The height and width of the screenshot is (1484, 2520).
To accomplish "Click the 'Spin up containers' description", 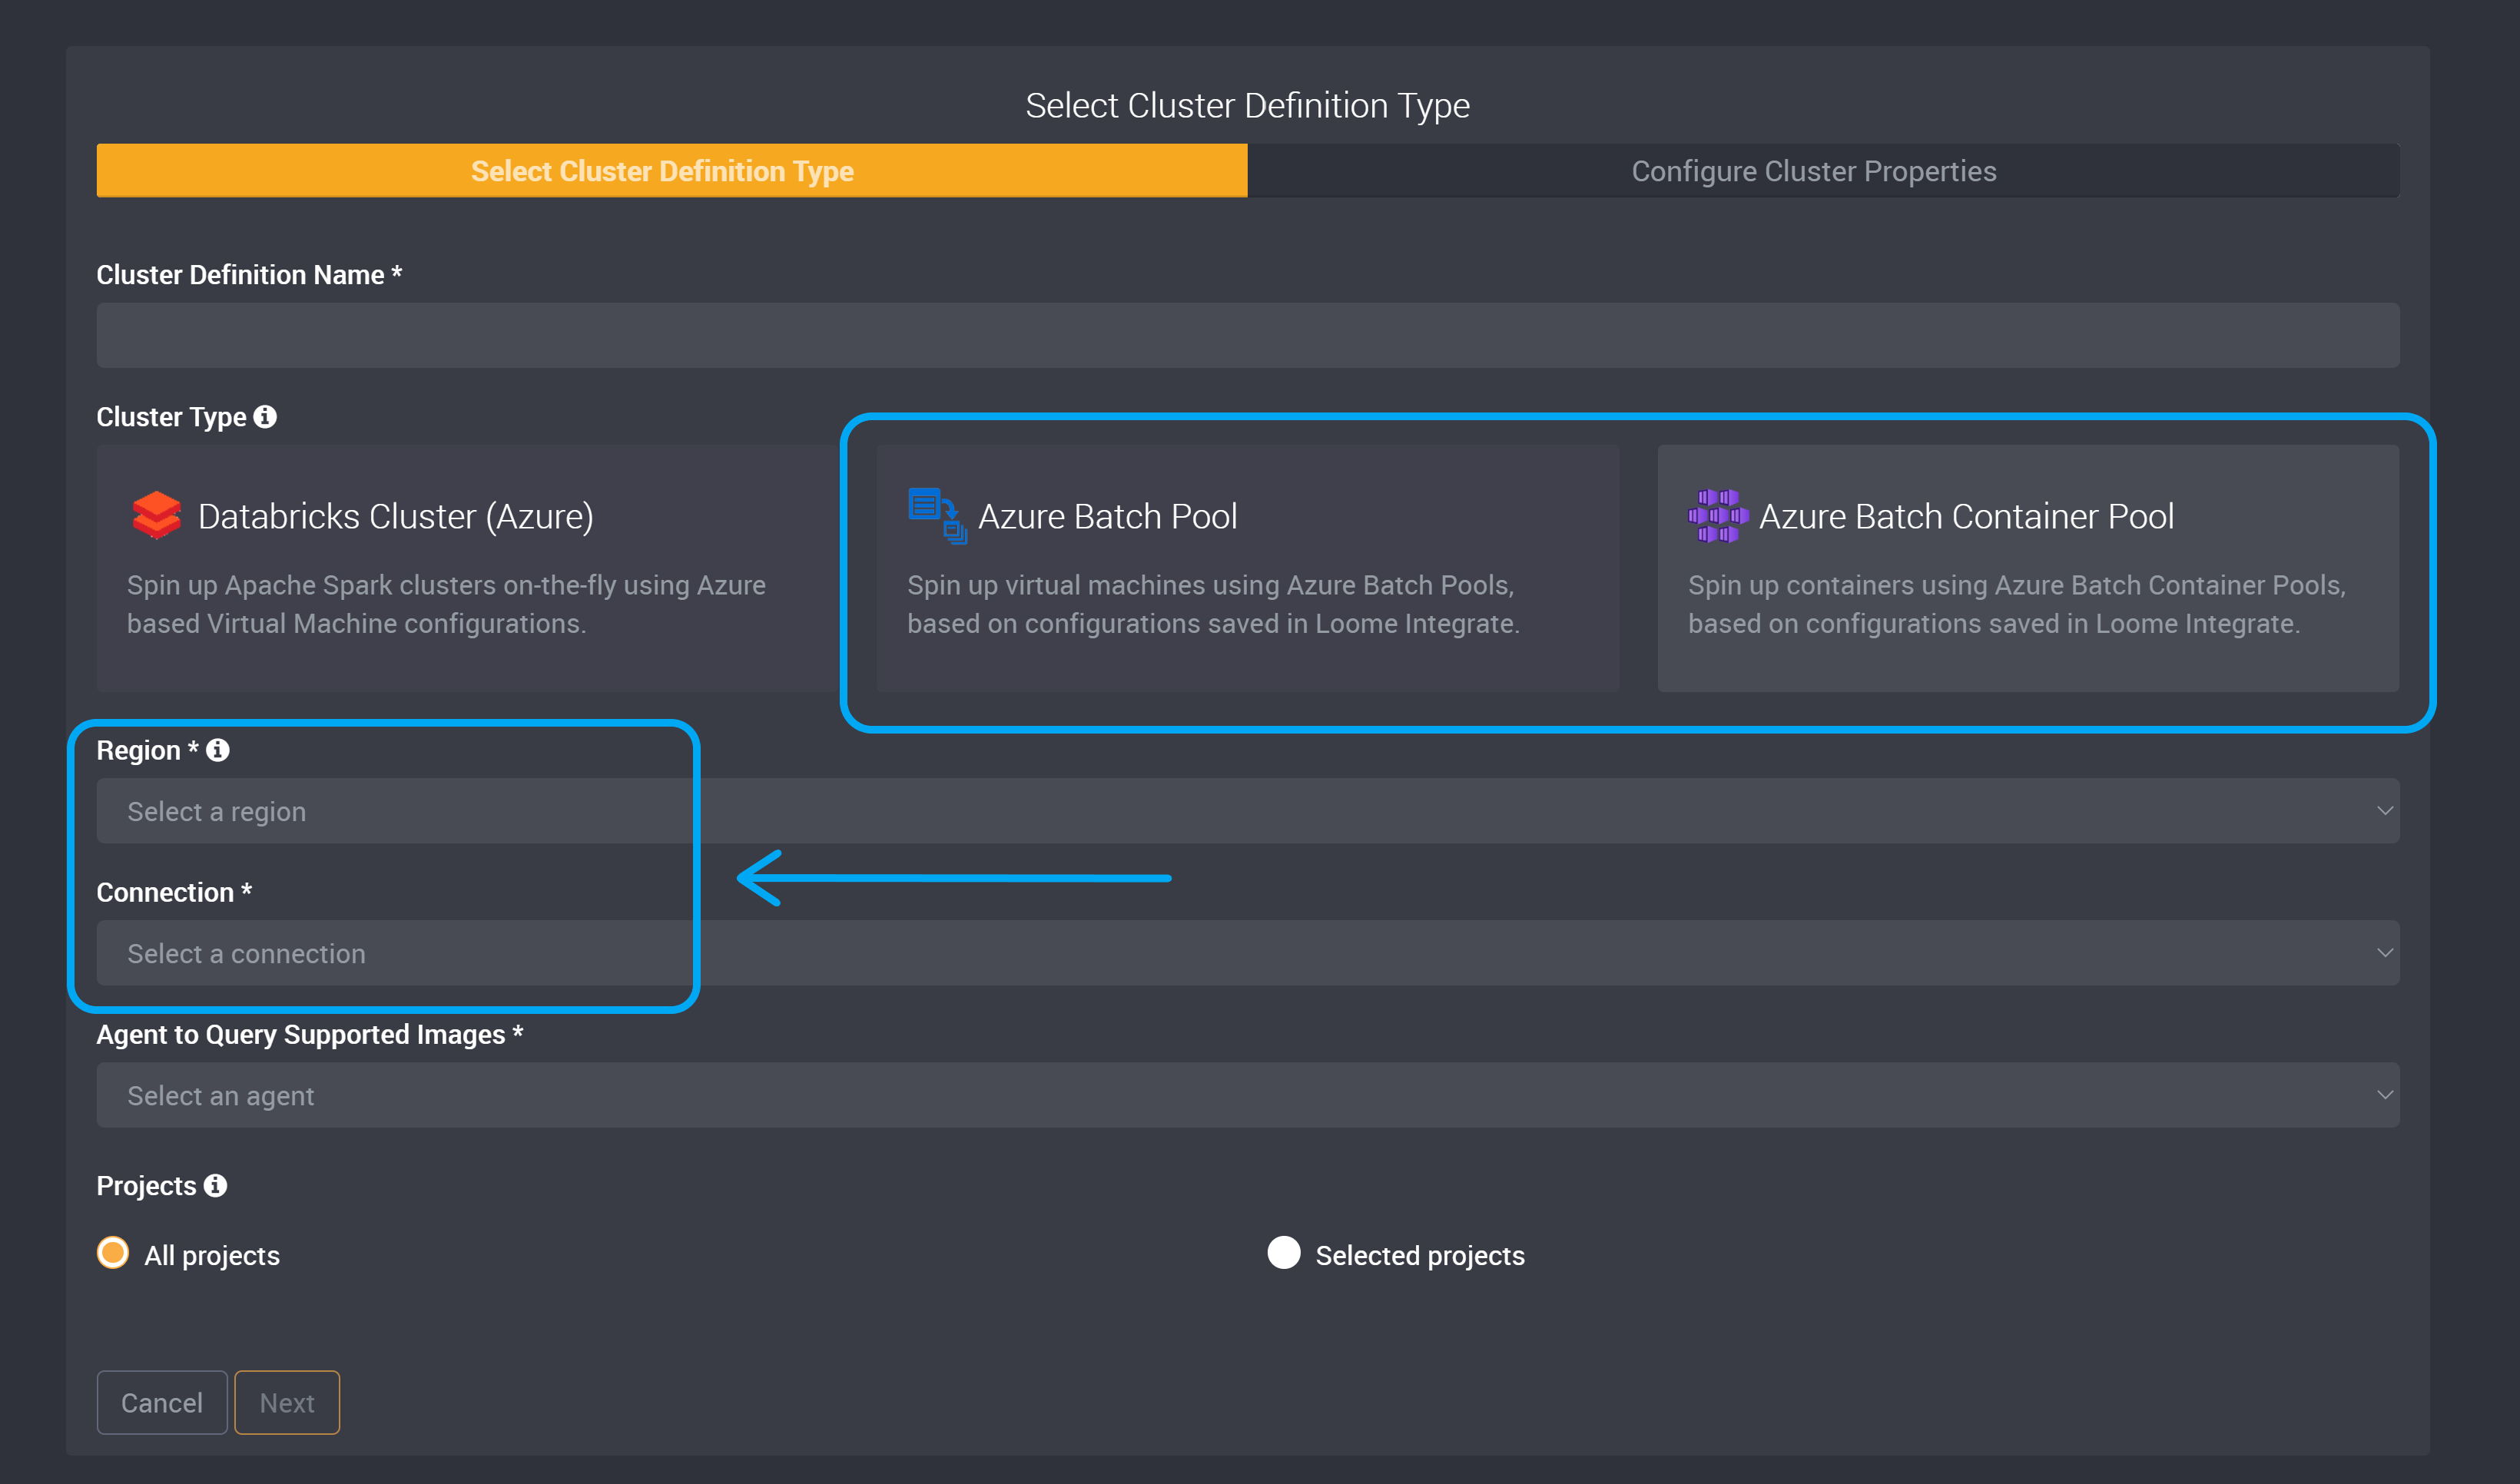I will (2017, 604).
